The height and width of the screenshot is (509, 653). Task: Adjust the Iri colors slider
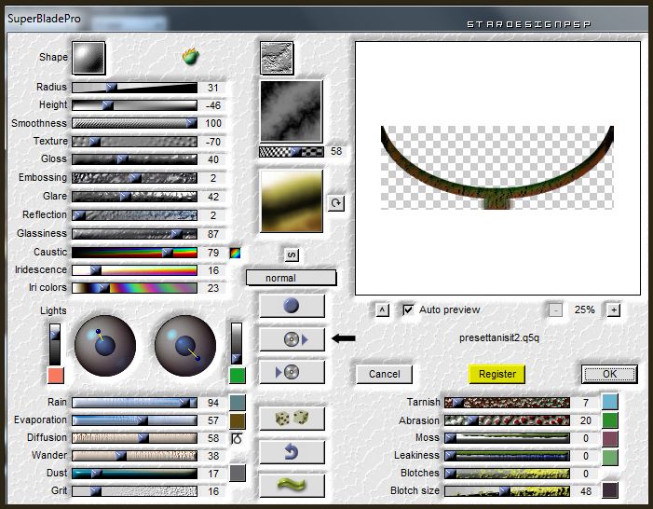coord(134,288)
